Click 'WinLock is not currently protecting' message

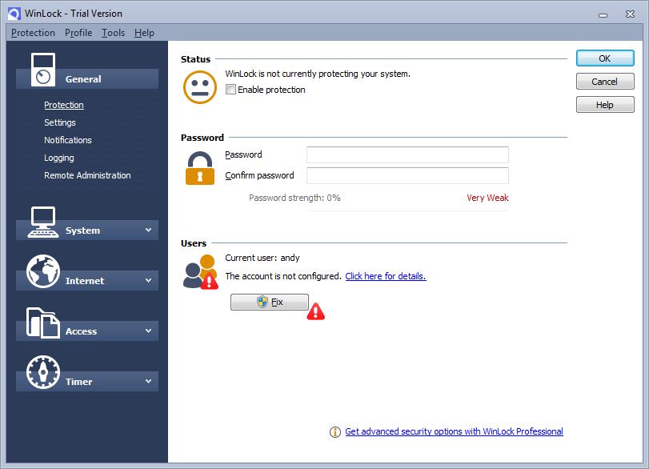point(318,74)
